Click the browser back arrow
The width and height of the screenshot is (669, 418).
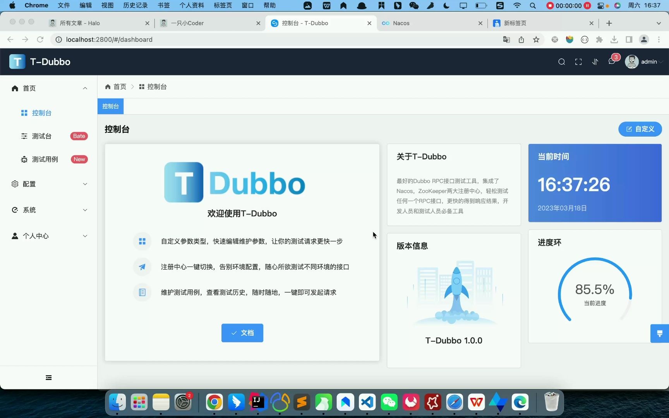pos(10,39)
